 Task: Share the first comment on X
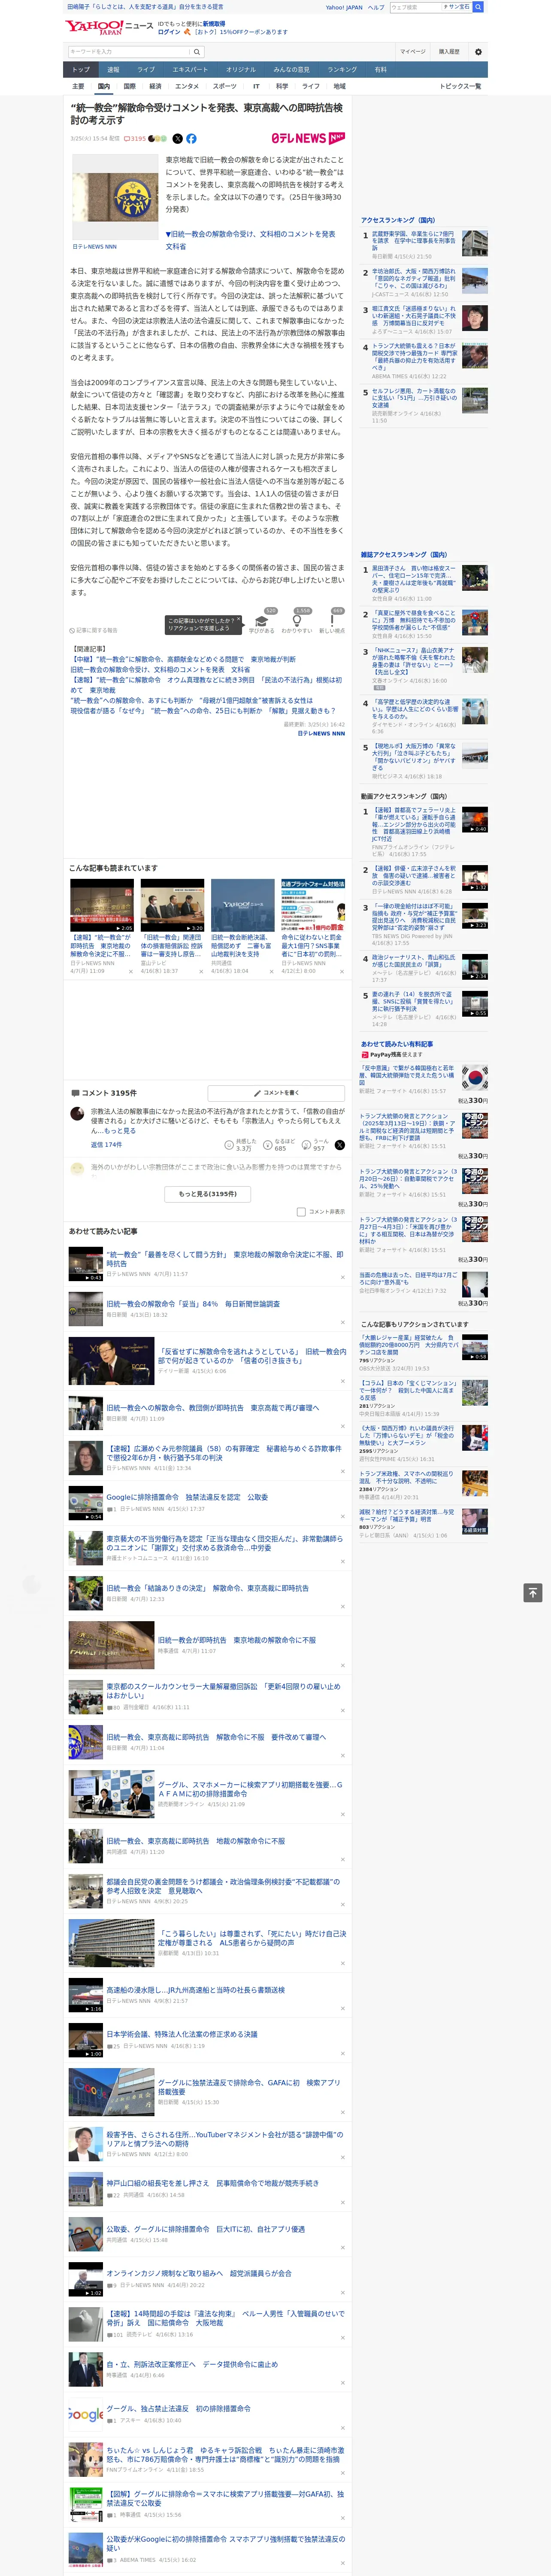pos(340,1145)
